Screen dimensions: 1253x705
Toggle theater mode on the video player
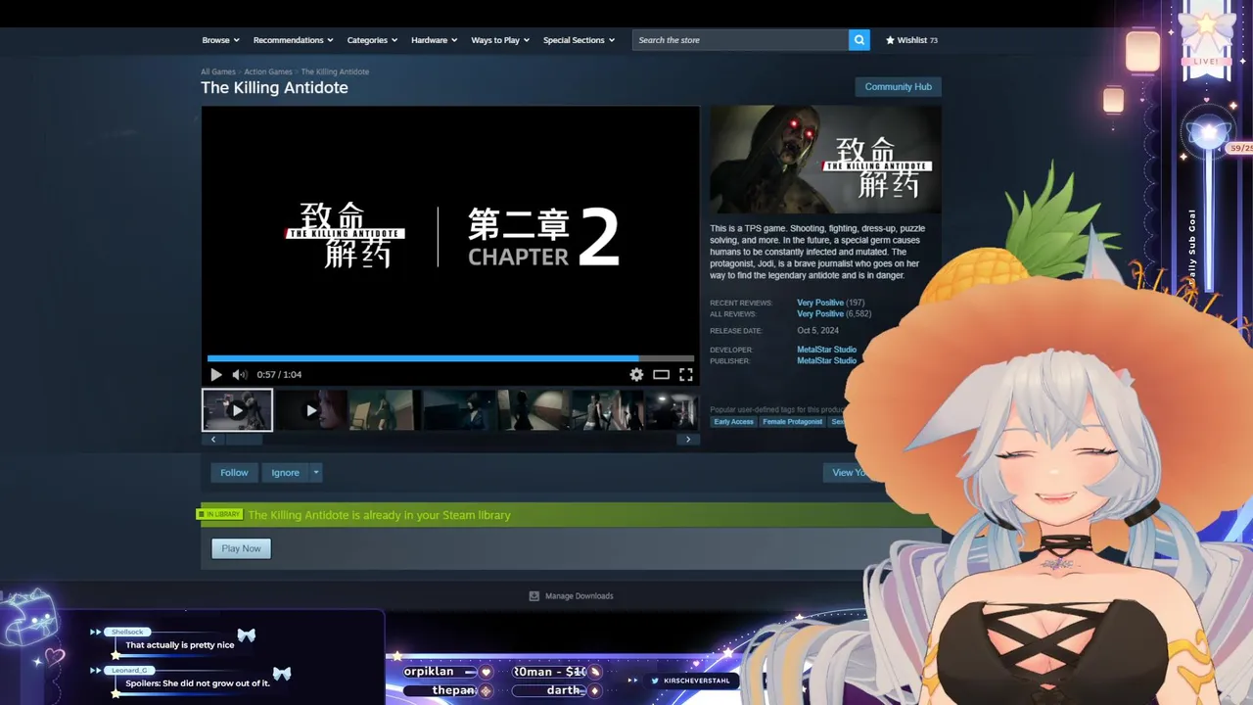pos(662,374)
